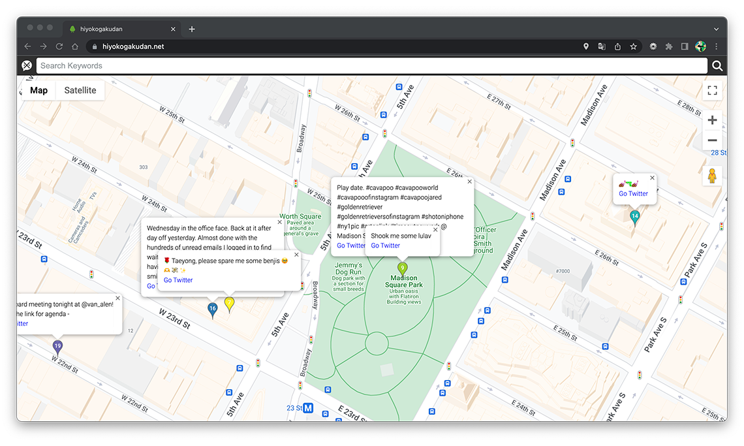Close the Shook me some lulav popup

435,230
